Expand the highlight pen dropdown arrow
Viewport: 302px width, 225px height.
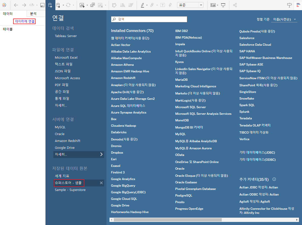[147, 5]
